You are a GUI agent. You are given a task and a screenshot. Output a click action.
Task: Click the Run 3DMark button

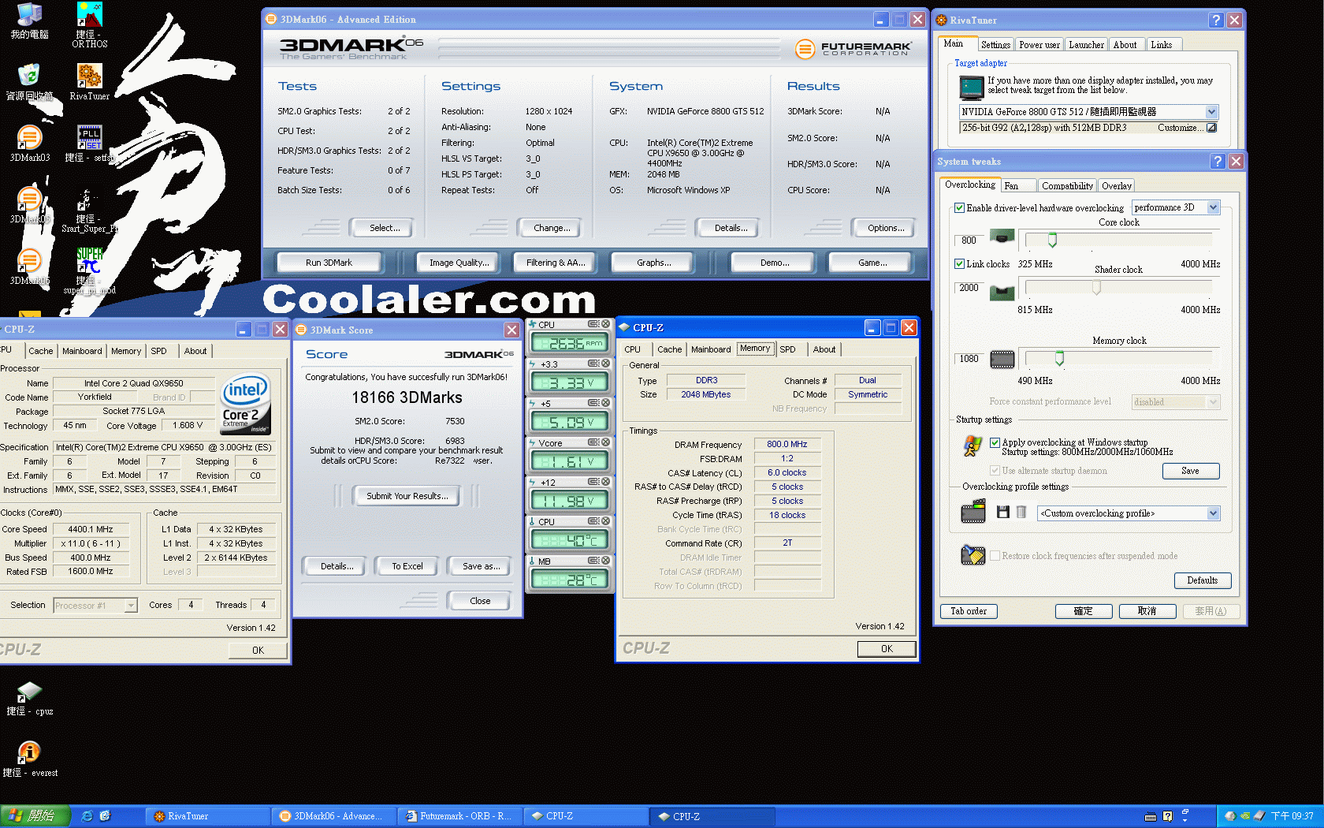(329, 263)
